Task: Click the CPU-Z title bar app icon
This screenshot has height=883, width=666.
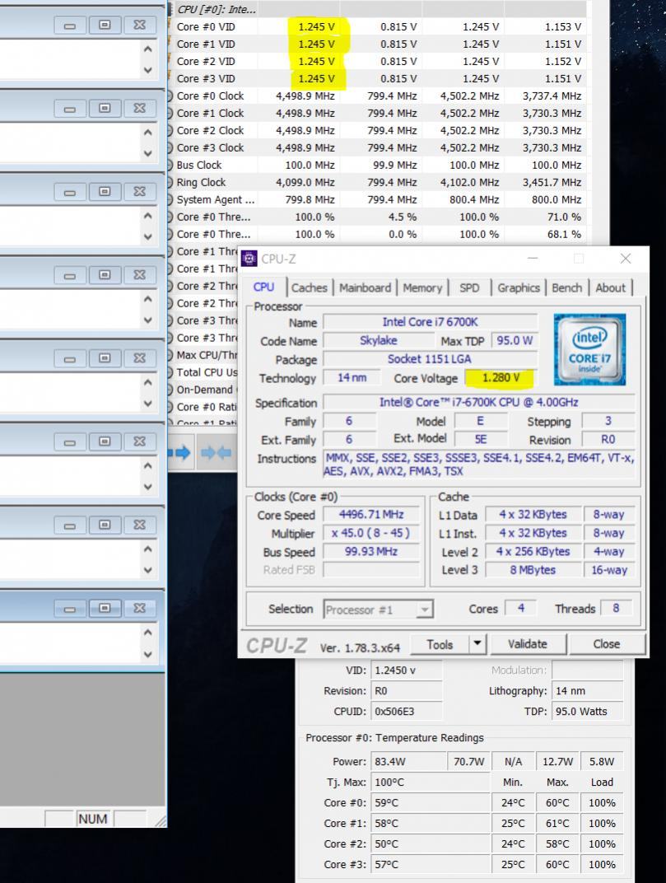Action: 249,259
